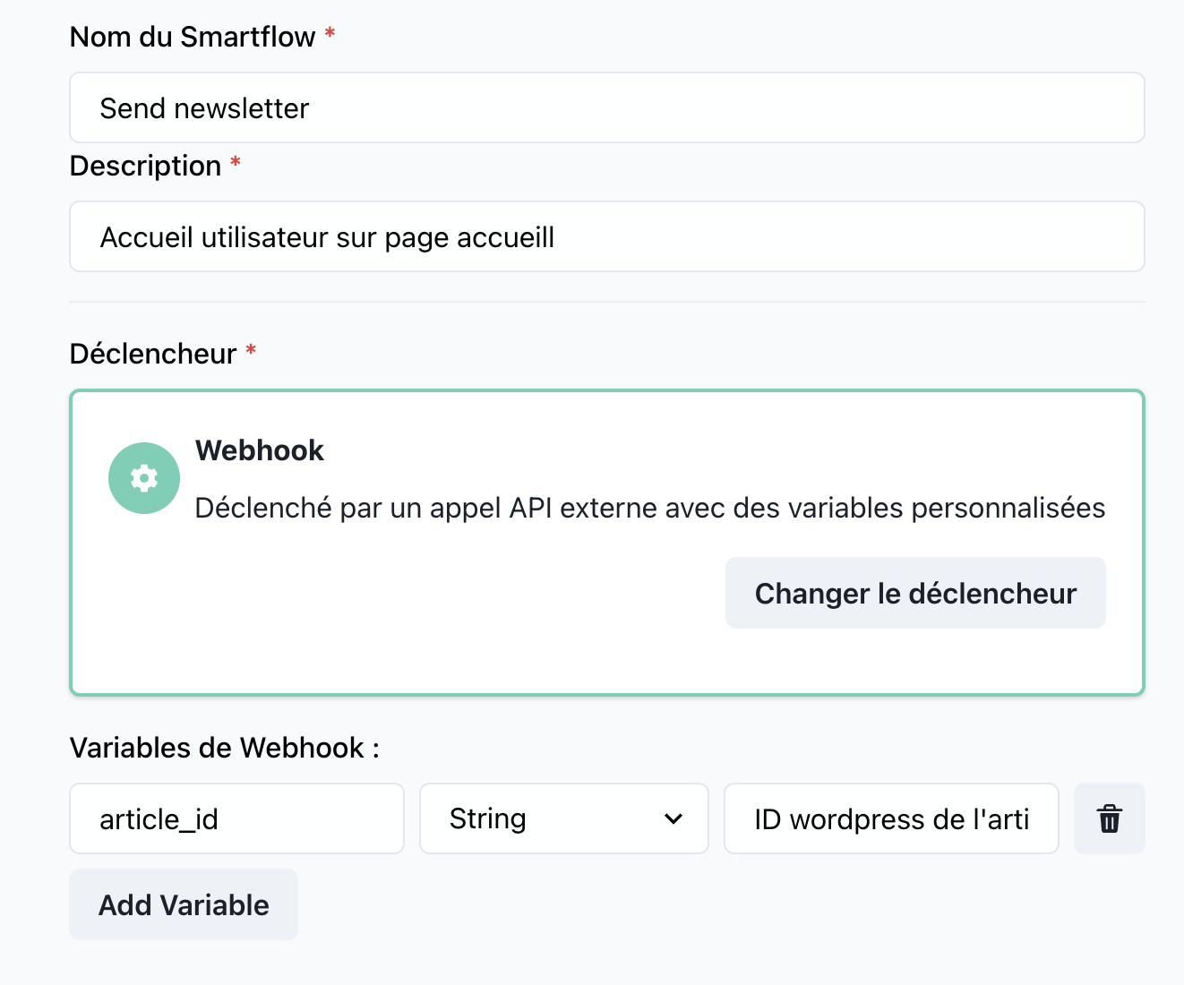Click the Variables de Webhook heading
1184x985 pixels.
(x=224, y=748)
